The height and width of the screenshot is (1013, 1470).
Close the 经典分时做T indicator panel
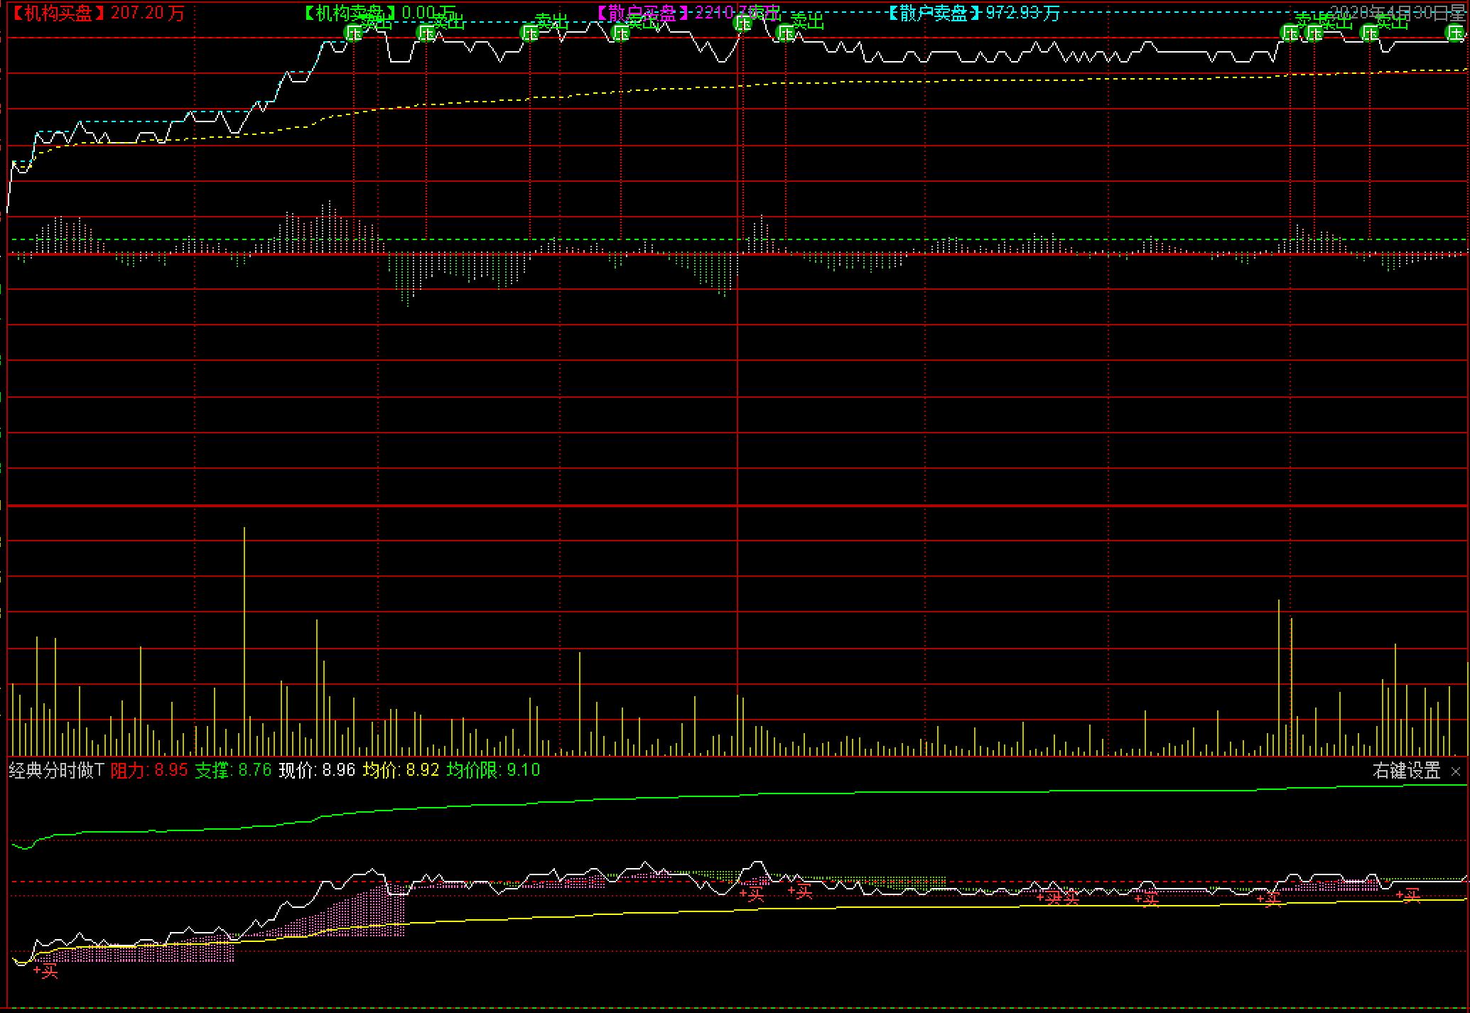point(1456,771)
